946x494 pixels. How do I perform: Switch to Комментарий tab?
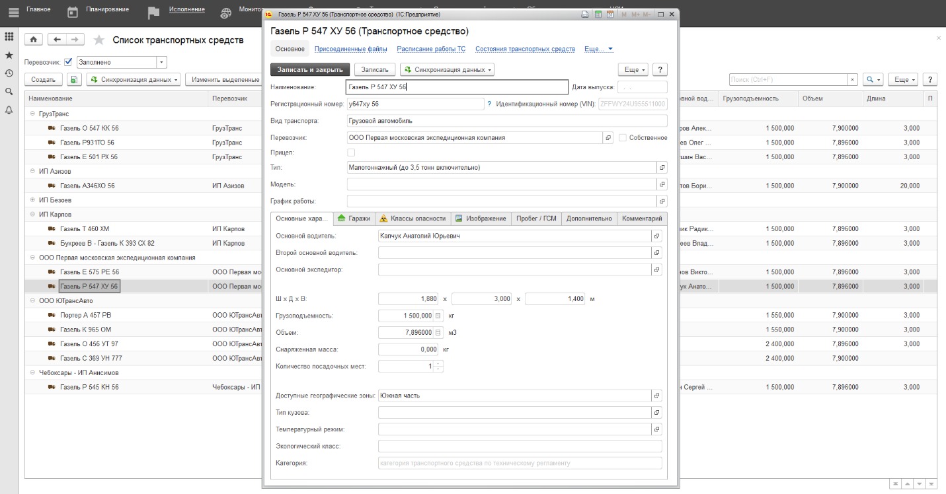[642, 219]
